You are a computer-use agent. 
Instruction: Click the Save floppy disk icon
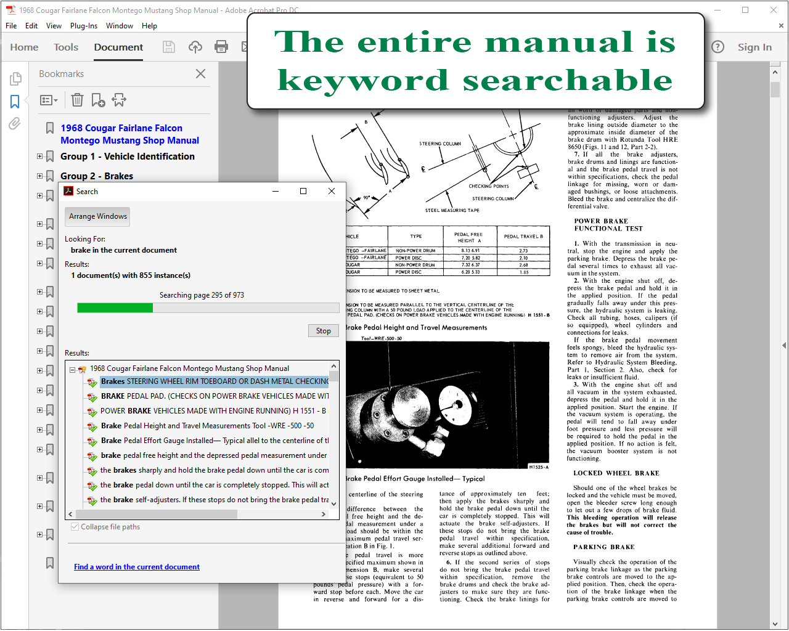tap(169, 47)
